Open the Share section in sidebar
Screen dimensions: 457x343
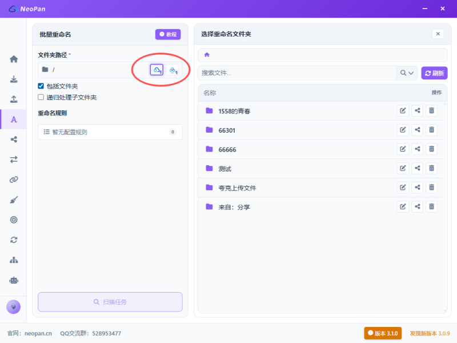coord(14,139)
